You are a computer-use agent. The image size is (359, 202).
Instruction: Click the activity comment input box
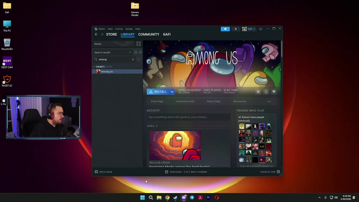[188, 117]
